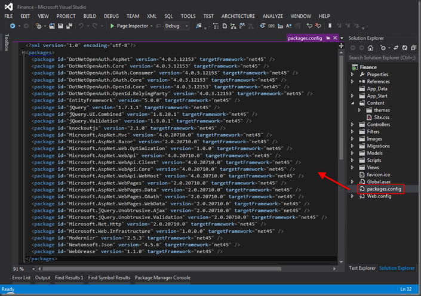
Task: Click the Find in Files toolbar icon
Action: coord(198,26)
